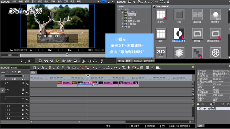Select the 稳定器 effect thumbnail
230x129 pixels.
click(197, 34)
